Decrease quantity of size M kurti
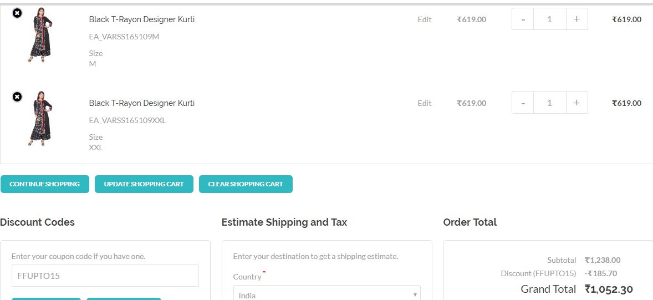Screen dimensions: 653x300 [523, 19]
